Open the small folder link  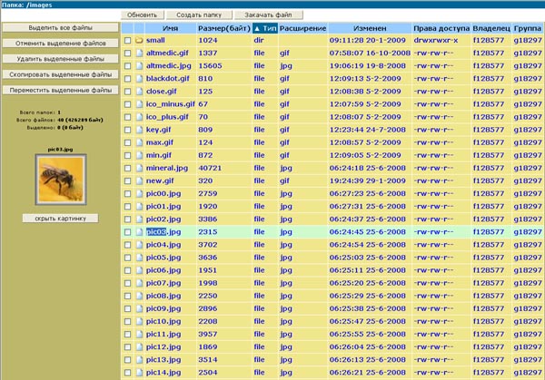155,40
